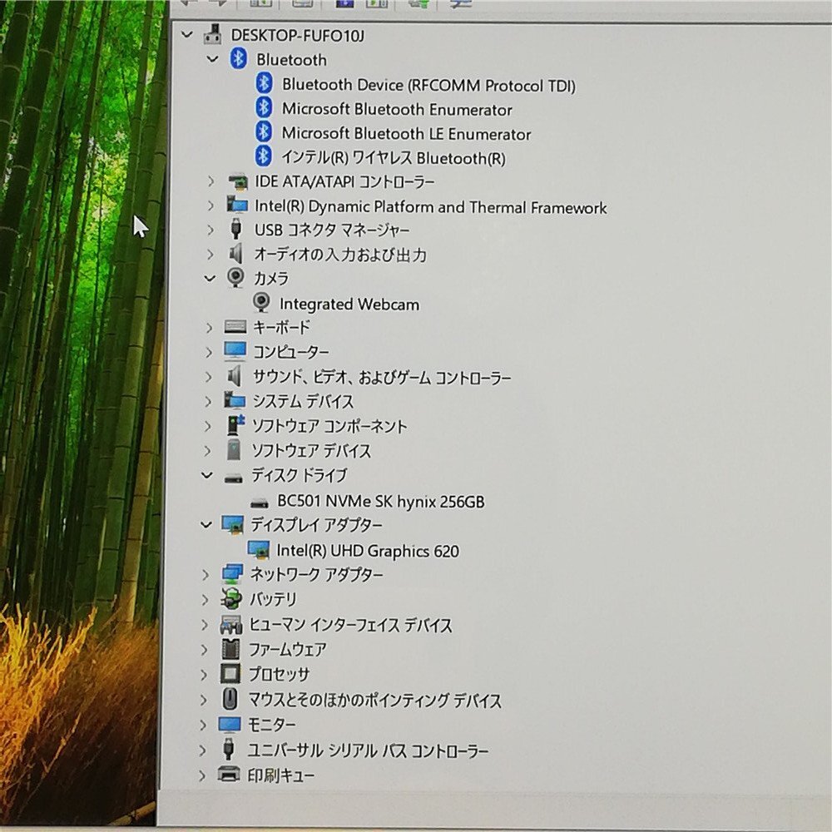832x832 pixels.
Task: Click the Help toolbar icon
Action: coord(345,4)
